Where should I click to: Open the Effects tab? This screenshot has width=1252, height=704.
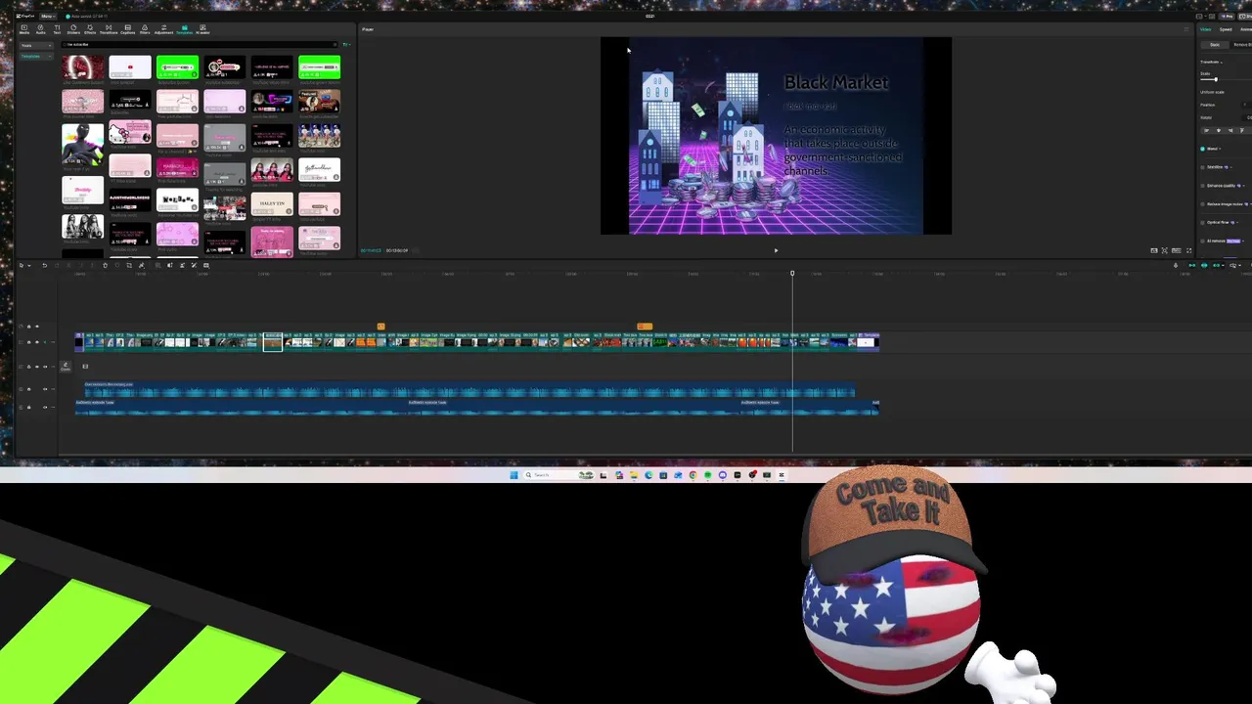tap(90, 29)
